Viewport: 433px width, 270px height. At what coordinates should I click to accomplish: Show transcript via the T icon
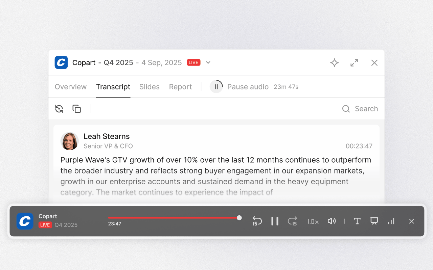pos(357,221)
